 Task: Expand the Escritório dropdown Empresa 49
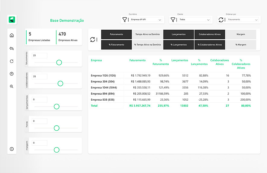click(146, 20)
